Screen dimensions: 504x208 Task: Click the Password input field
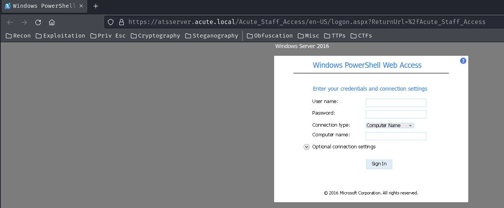tap(396, 114)
